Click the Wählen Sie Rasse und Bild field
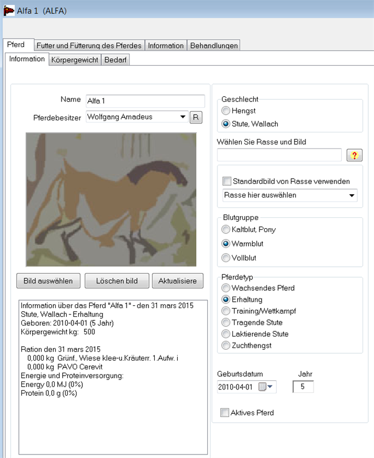Screen dimensions: 374x458 tap(279, 155)
